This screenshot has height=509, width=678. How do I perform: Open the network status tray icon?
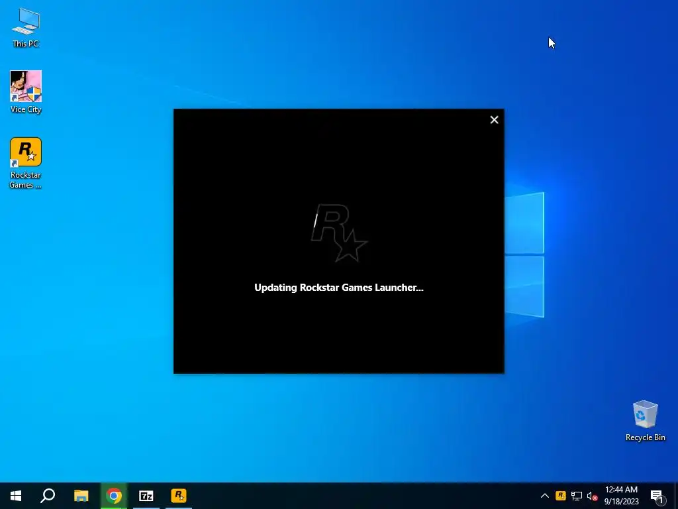[x=577, y=496]
